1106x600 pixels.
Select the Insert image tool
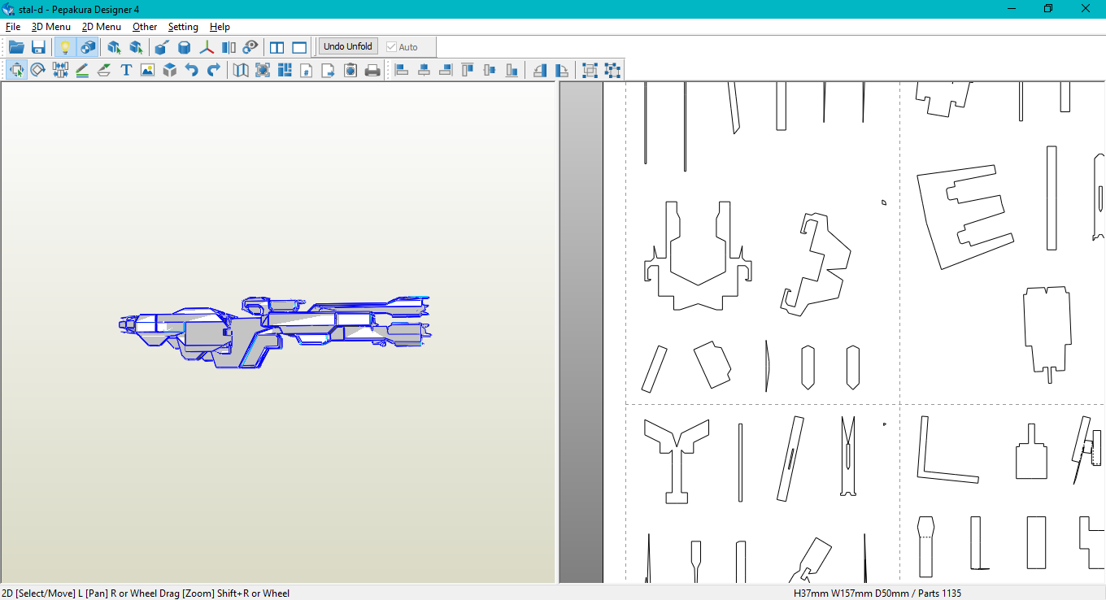(147, 70)
